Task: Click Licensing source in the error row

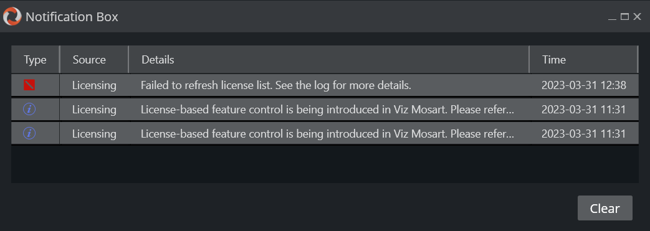Action: (94, 85)
